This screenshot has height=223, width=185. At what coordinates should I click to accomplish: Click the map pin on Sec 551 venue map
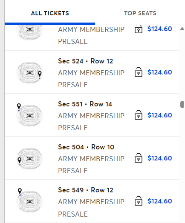click(x=19, y=106)
